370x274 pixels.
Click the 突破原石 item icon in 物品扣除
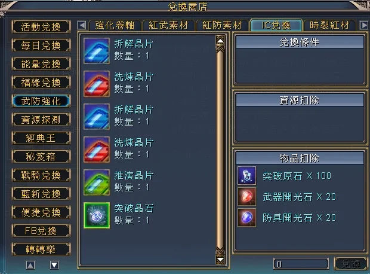247,175
